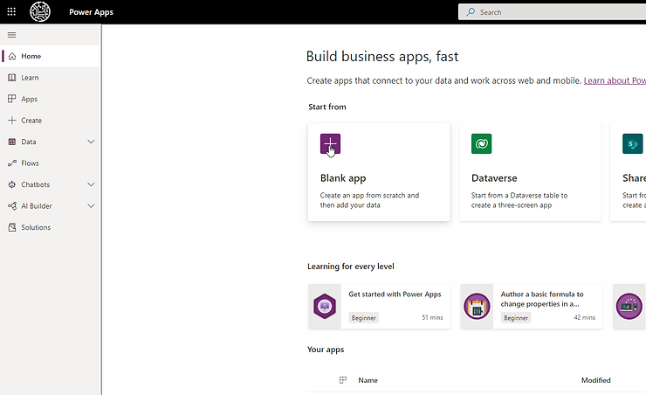
Task: Open the app launcher waffle icon
Action: pos(12,12)
